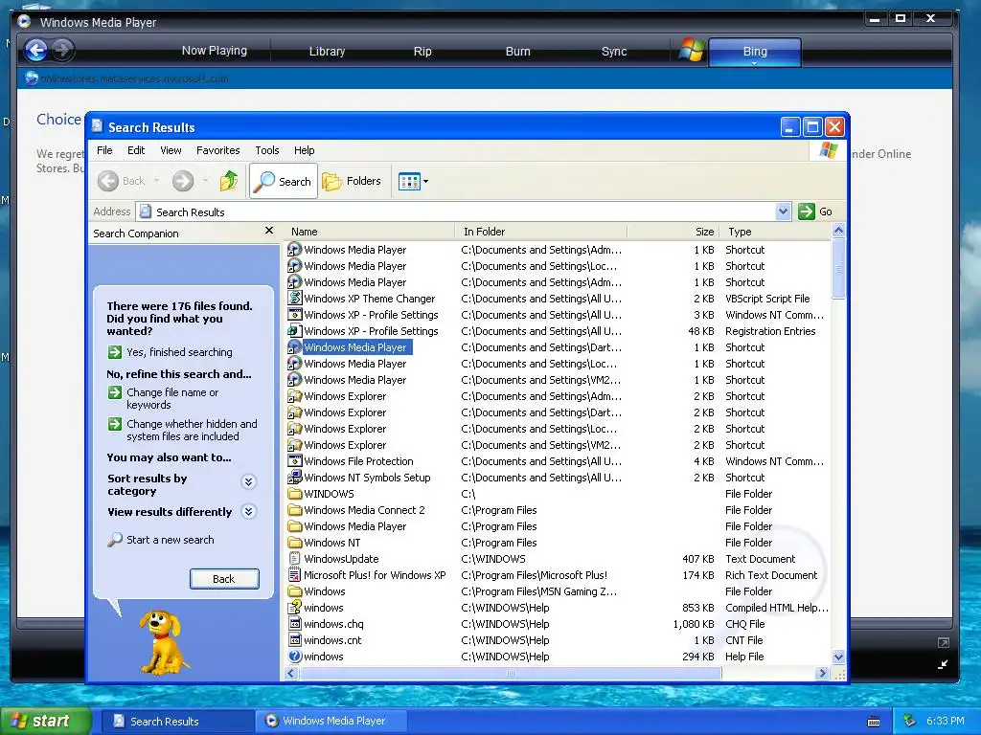Screen dimensions: 981x735
Task: Select Microsoft Plus! for Windows XP icon
Action: coord(294,574)
